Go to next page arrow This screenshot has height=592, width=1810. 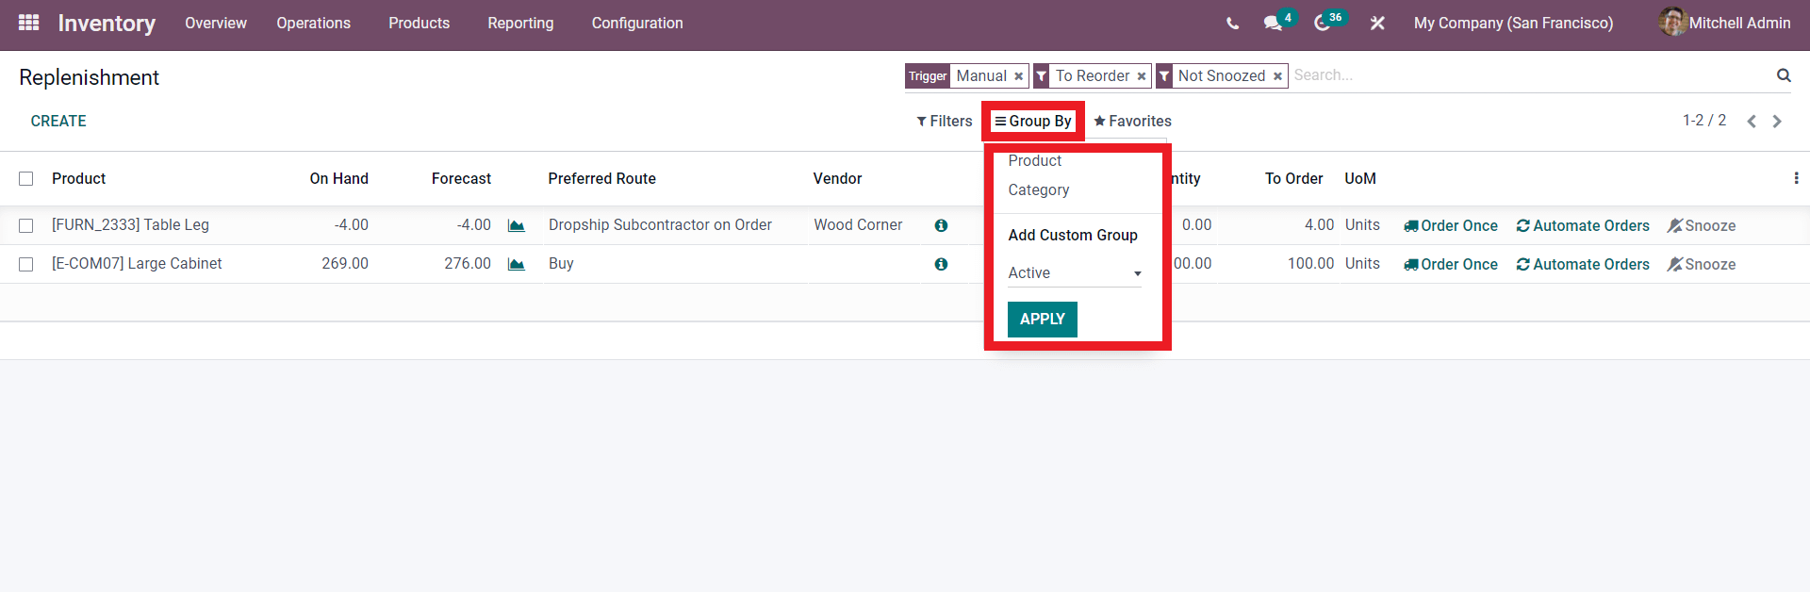tap(1777, 122)
